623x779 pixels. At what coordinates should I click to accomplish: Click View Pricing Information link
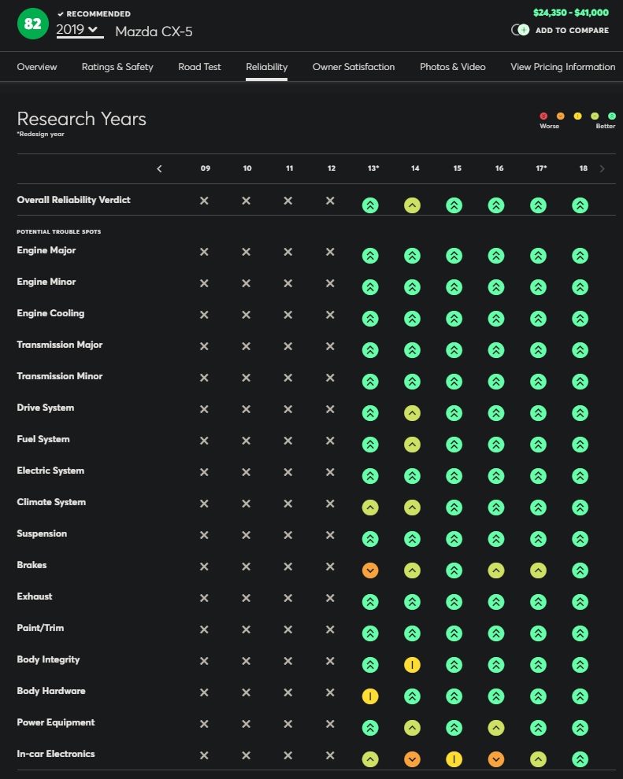tap(563, 67)
